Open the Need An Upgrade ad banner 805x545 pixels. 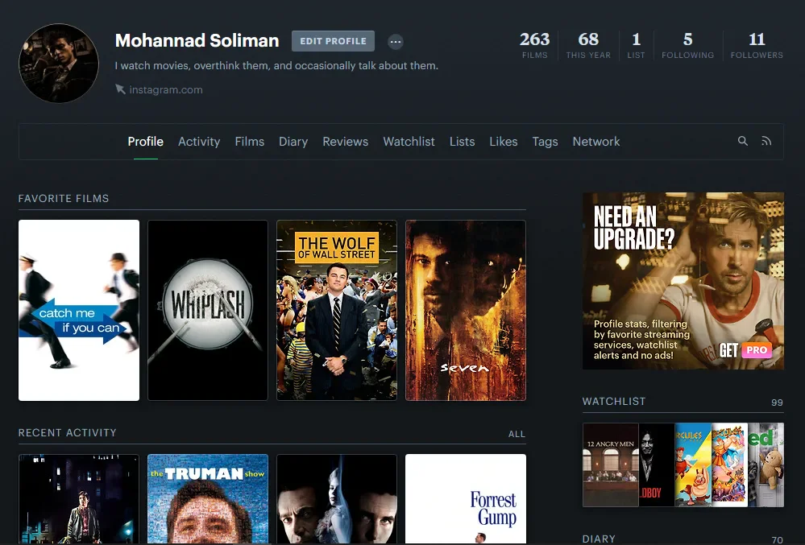(683, 281)
